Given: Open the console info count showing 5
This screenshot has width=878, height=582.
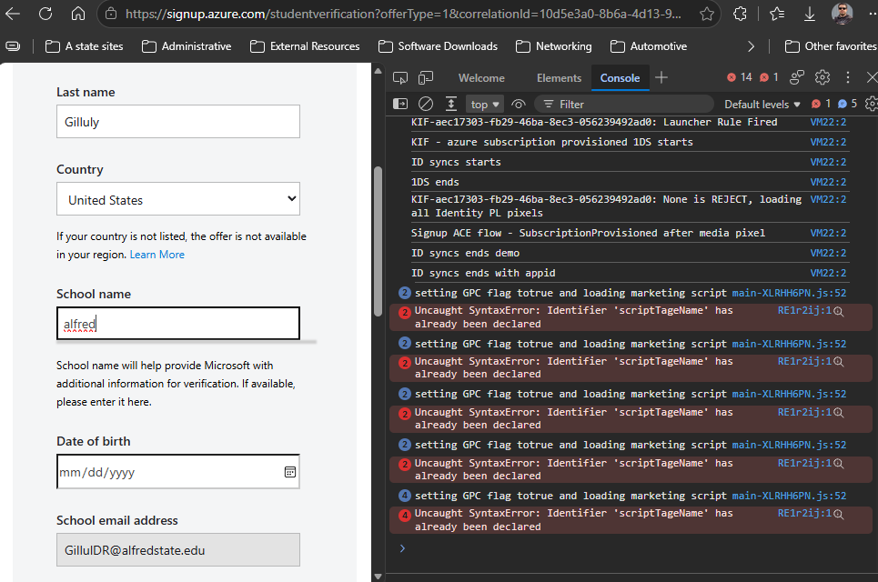Looking at the screenshot, I should coord(847,104).
